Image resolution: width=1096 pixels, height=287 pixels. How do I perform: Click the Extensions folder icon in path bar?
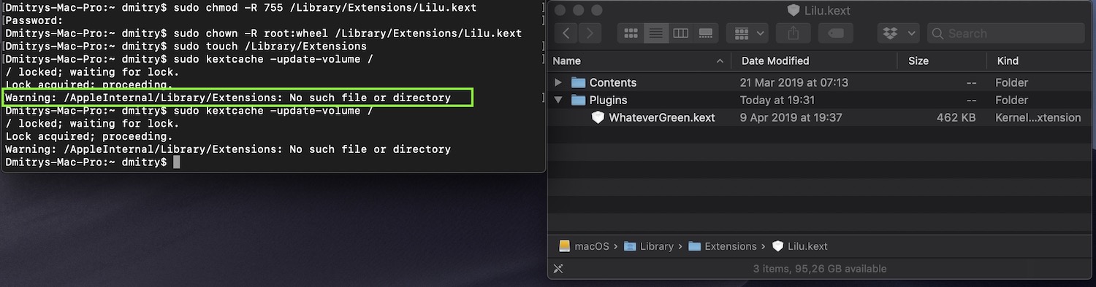pyautogui.click(x=695, y=246)
